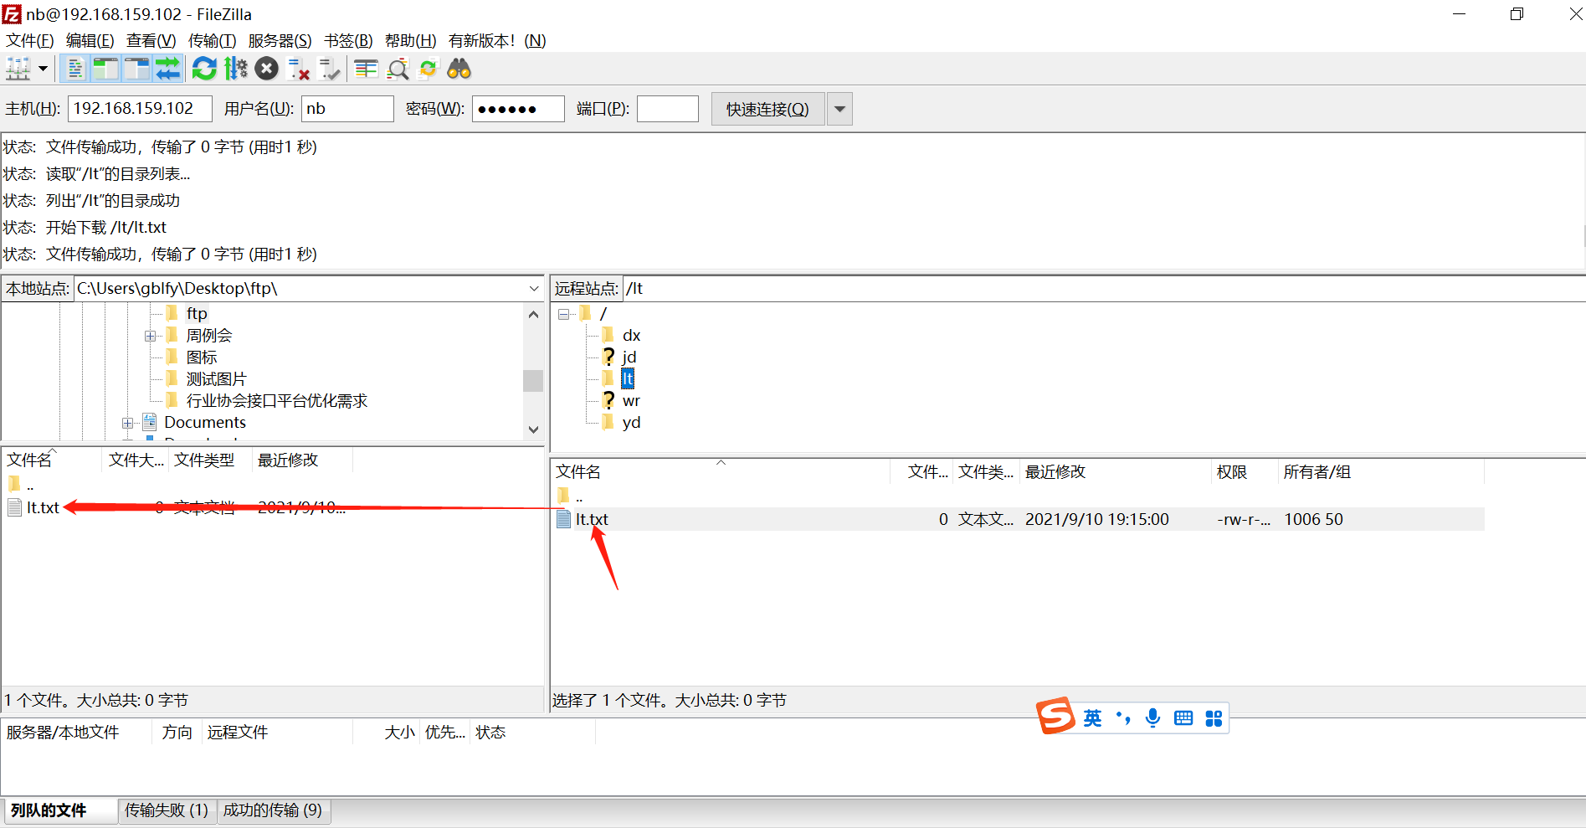The image size is (1586, 828).
Task: Select the Documents tree item
Action: [x=204, y=423]
